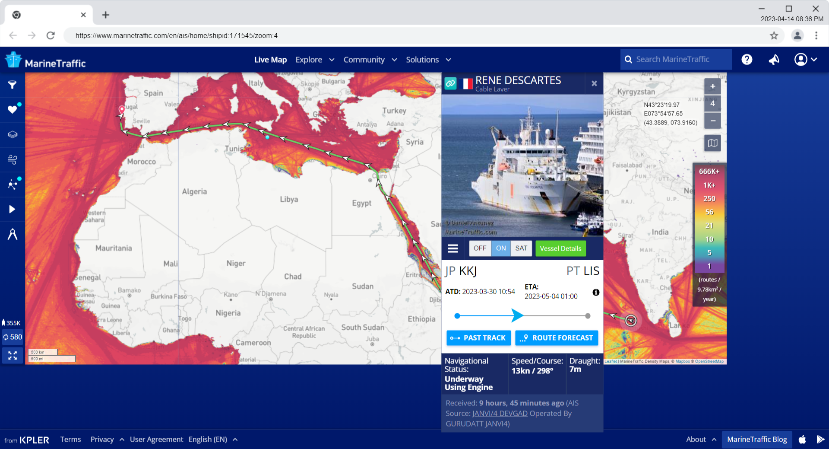The image size is (829, 449).
Task: Bookmark this page with the star icon
Action: coord(774,35)
